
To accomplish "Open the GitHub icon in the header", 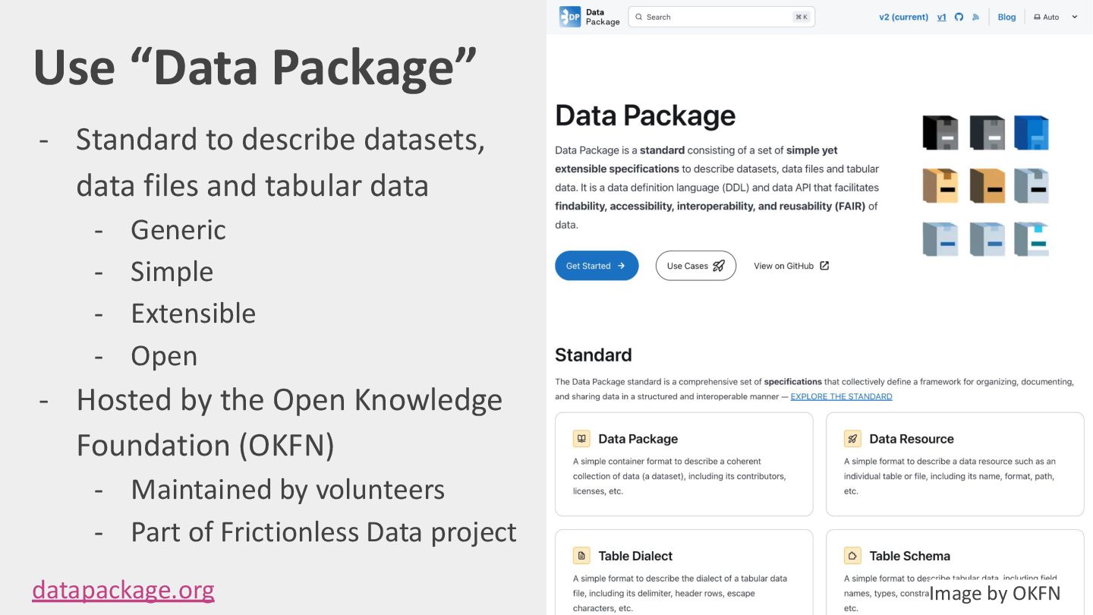I will pyautogui.click(x=959, y=17).
